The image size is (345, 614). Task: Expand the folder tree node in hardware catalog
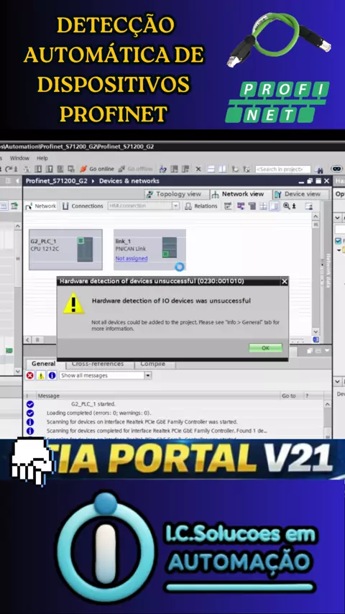point(339,249)
